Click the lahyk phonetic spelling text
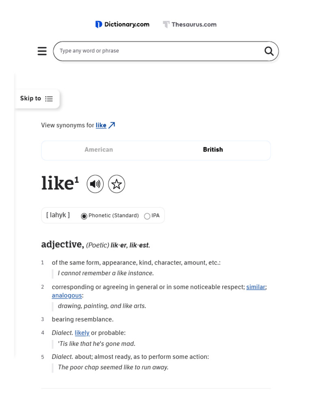 tap(58, 215)
